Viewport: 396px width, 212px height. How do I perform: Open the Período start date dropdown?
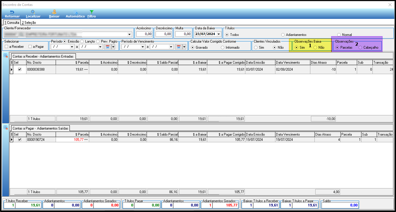point(72,47)
